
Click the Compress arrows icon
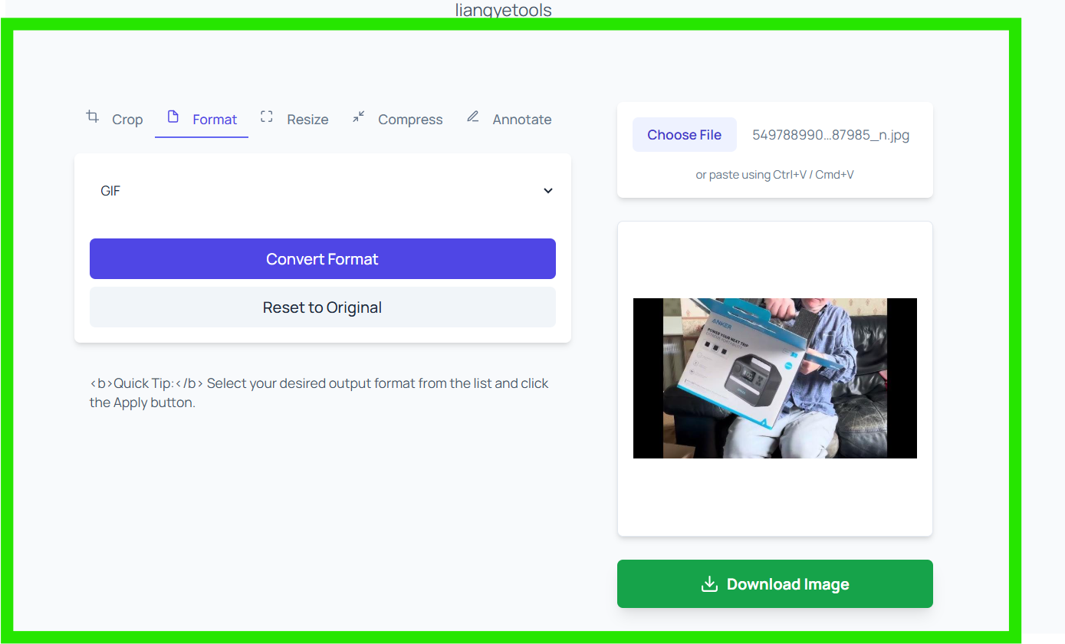[358, 117]
